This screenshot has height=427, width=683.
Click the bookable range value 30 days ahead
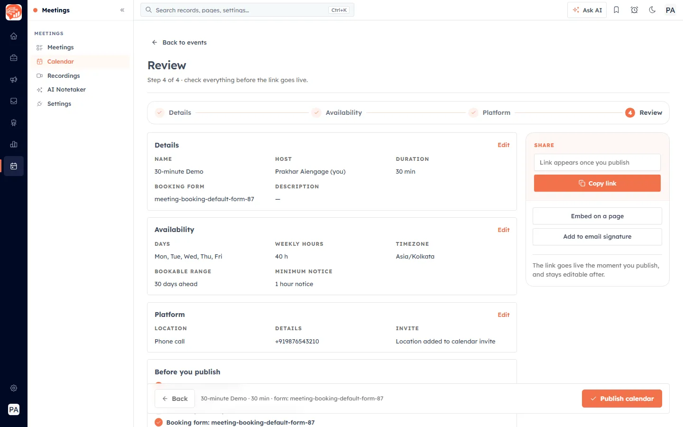[176, 284]
